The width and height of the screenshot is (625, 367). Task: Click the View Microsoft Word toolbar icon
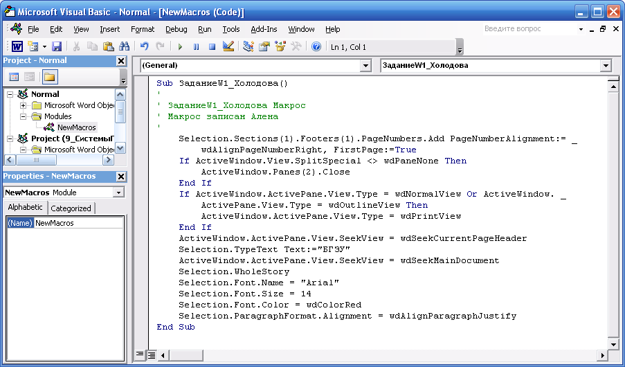coord(17,46)
